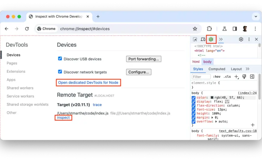
Task: Switch to the Computed tab
Action: (x=217, y=69)
